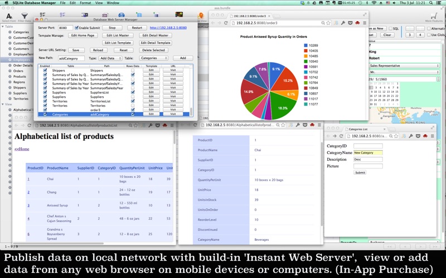Click bookmark star in order3 browser window
The width and height of the screenshot is (446, 278).
[328, 23]
